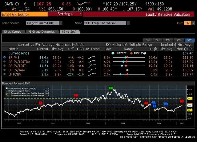Screen dimensions: 197x142
Task: Choose the 2Yr time range
Action: [179, 40]
